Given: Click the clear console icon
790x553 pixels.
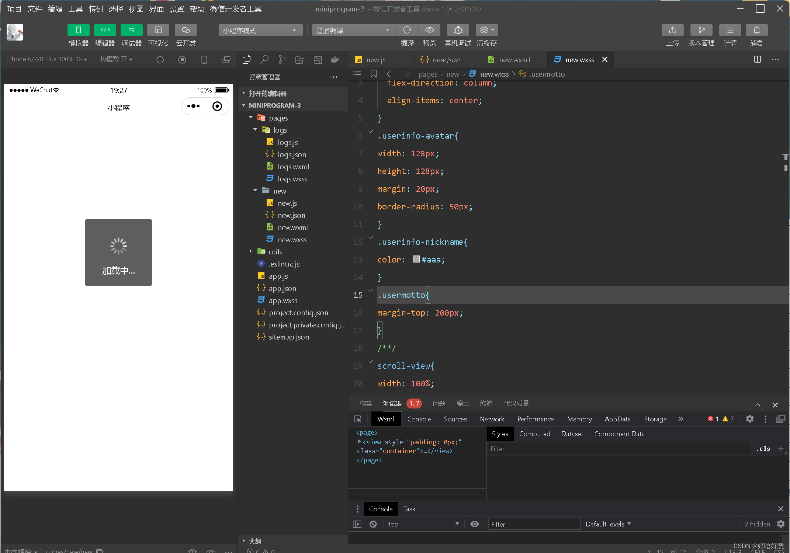Looking at the screenshot, I should coord(373,524).
